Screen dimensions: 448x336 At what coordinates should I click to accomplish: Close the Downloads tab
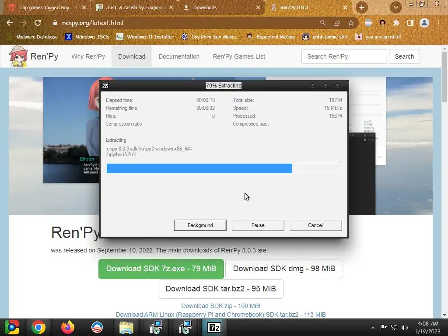(258, 7)
